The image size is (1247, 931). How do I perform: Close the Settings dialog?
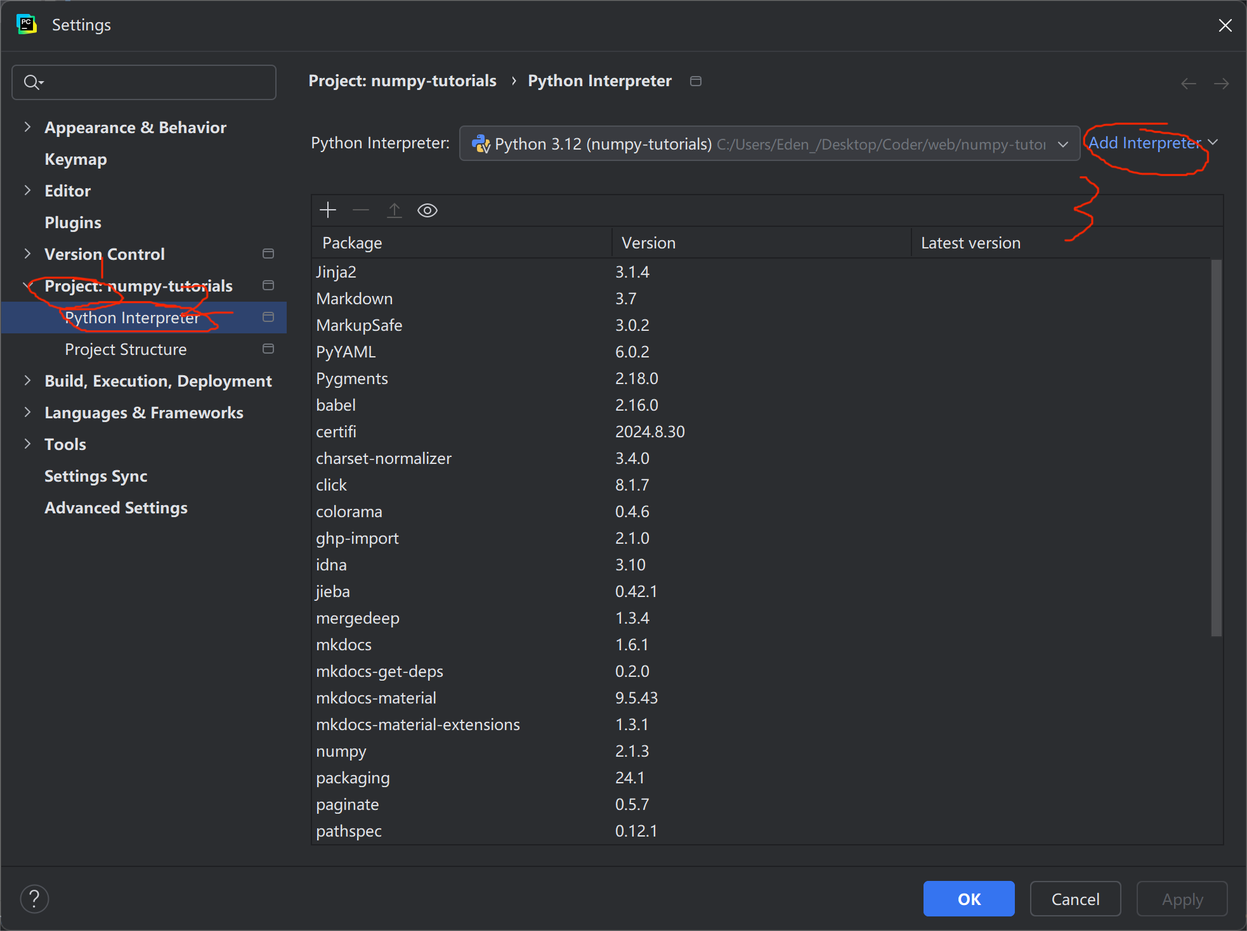pyautogui.click(x=1225, y=25)
